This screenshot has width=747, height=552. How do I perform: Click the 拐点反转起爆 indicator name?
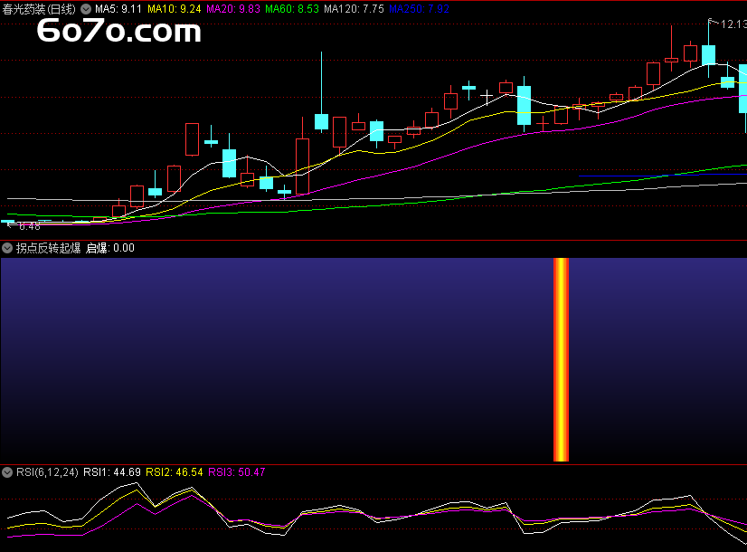pyautogui.click(x=49, y=248)
